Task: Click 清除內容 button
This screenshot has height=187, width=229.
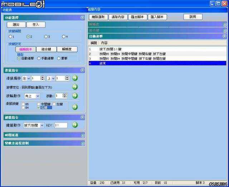Action: coord(118,17)
